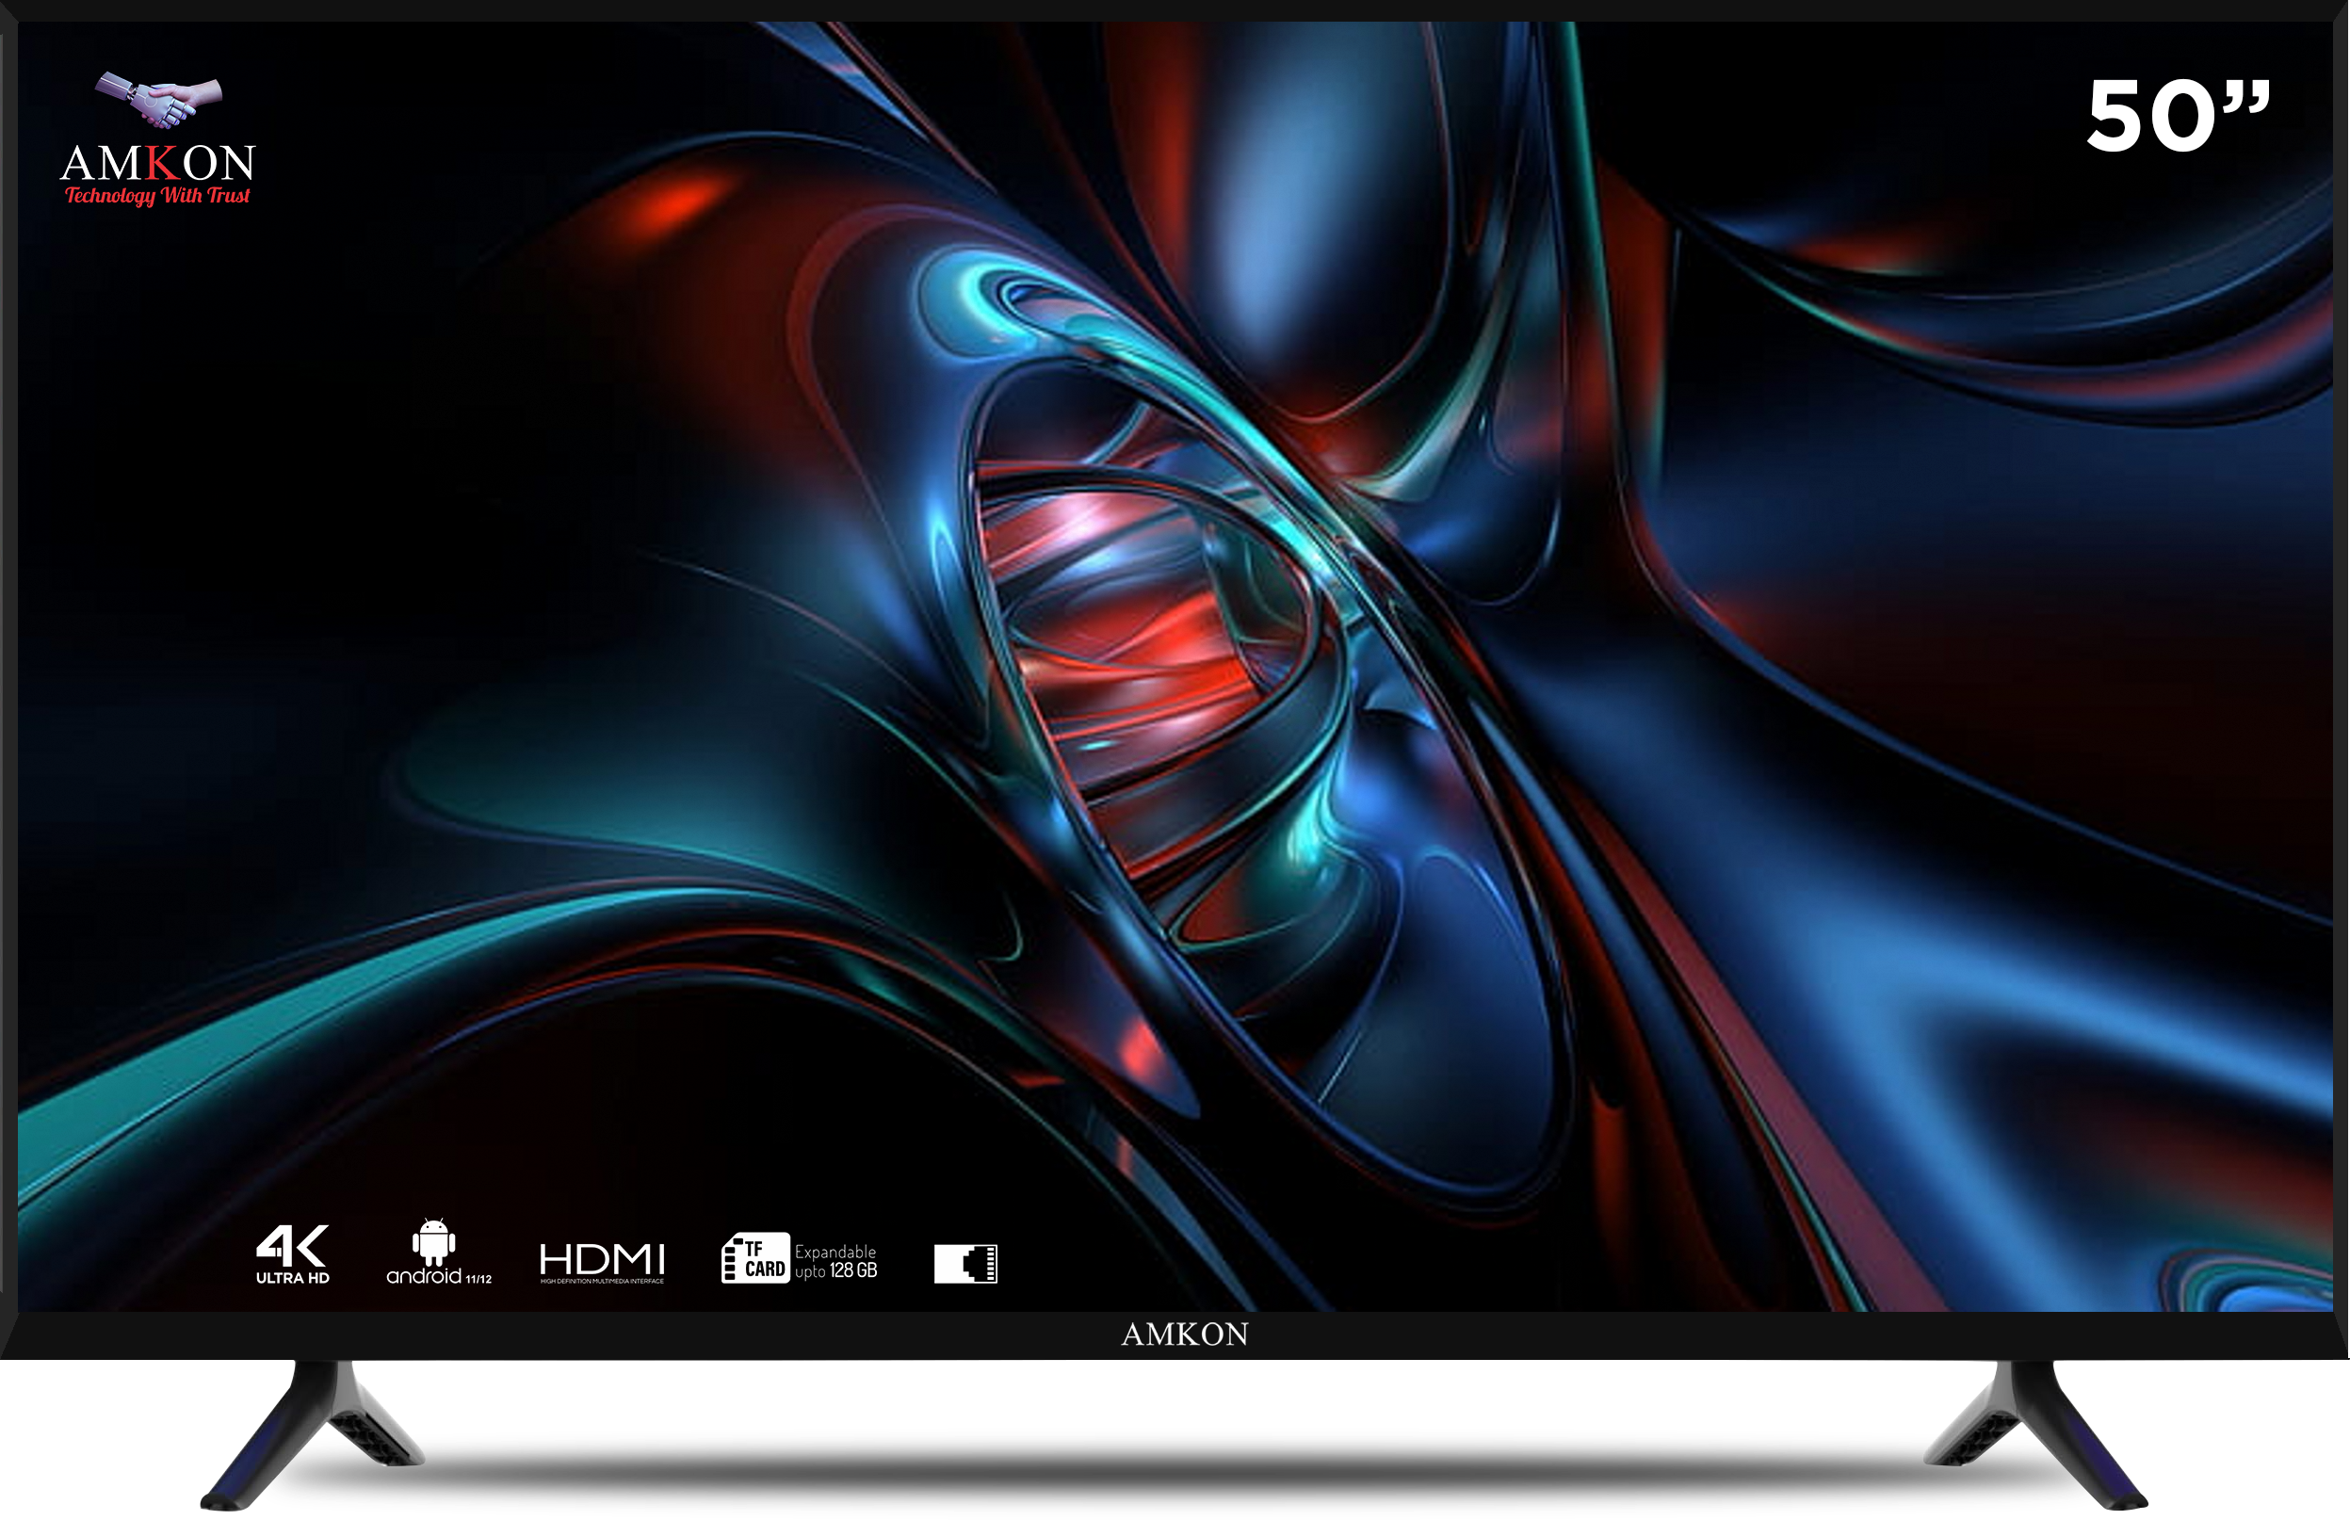
Task: Click the 'Technology With Trust' tagline
Action: point(158,196)
